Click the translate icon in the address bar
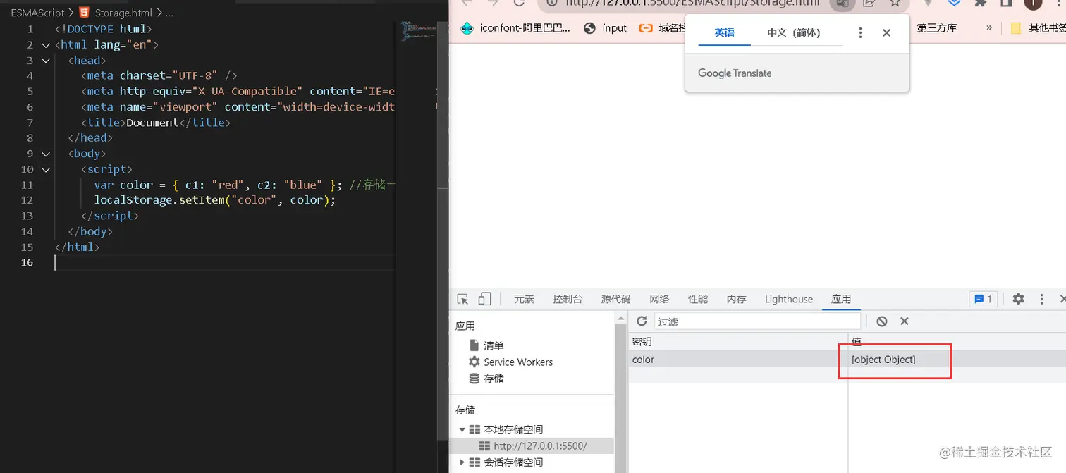1066x473 pixels. click(x=841, y=4)
